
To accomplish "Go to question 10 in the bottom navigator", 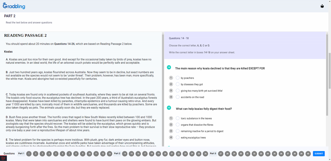I will point(89,154).
